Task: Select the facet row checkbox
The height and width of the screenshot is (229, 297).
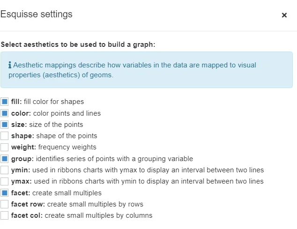Action: click(x=5, y=204)
